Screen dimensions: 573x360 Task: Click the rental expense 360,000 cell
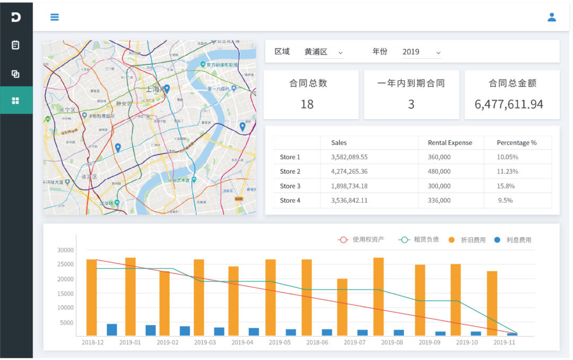click(439, 157)
